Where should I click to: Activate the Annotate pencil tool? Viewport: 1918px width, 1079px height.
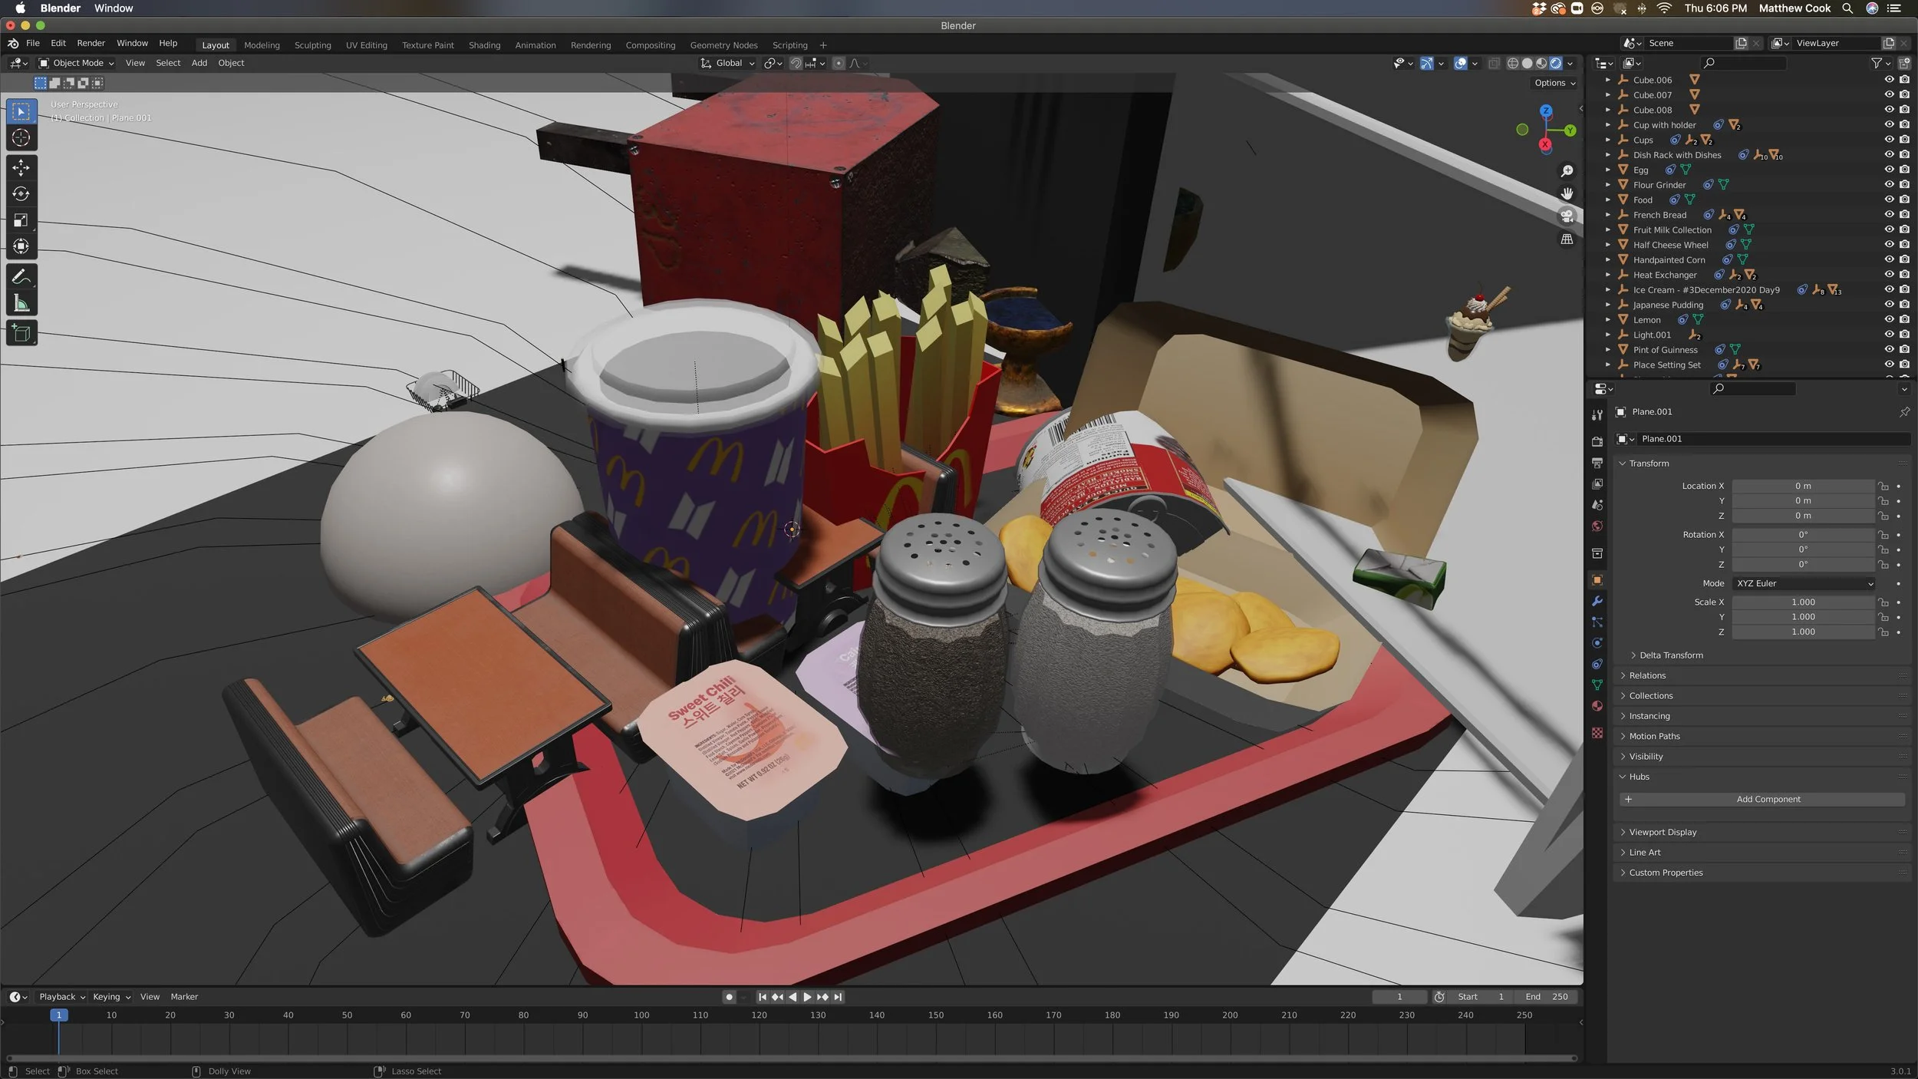[21, 276]
